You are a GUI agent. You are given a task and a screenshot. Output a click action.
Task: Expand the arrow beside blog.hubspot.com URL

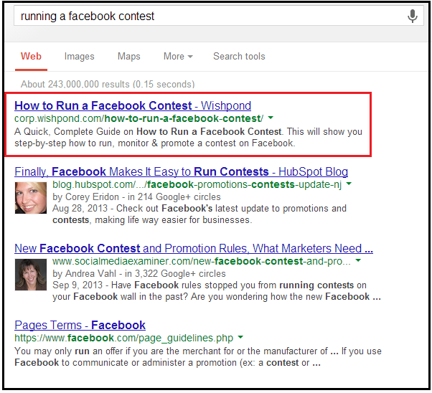pos(349,184)
